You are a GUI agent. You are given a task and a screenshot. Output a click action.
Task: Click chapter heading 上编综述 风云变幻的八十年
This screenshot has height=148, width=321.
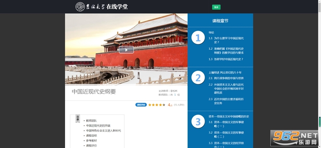[x=225, y=72]
